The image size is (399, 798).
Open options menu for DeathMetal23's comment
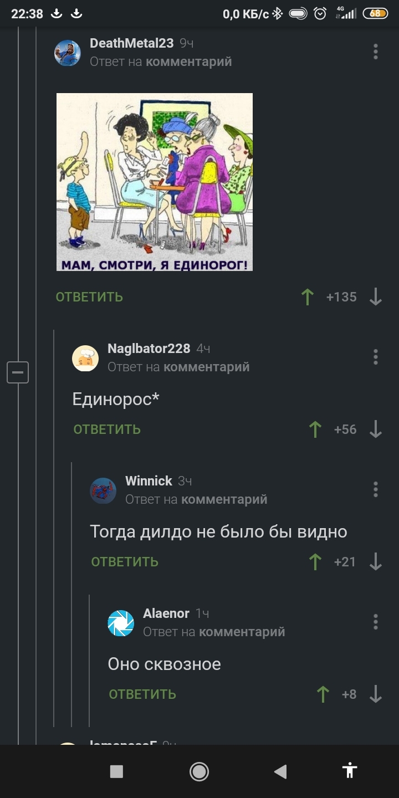pyautogui.click(x=376, y=52)
